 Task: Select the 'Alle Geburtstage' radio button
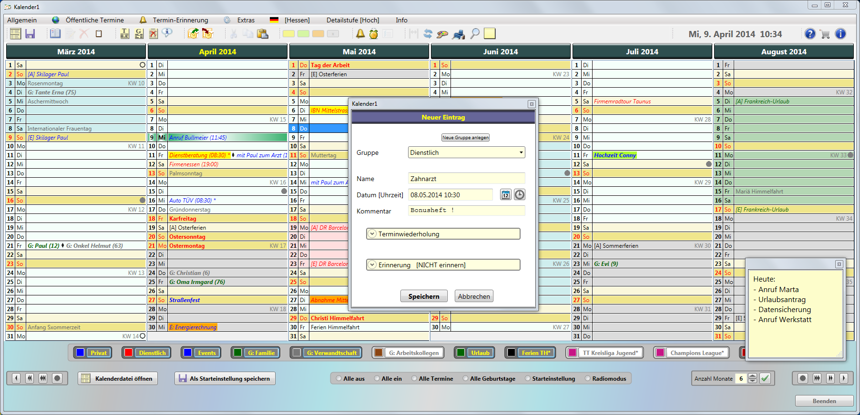click(x=466, y=379)
